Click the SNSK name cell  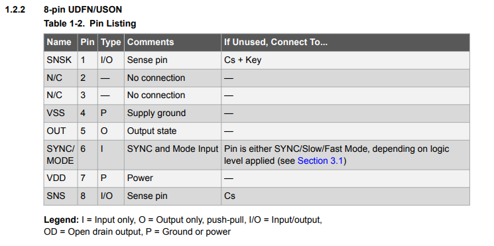tap(61, 60)
